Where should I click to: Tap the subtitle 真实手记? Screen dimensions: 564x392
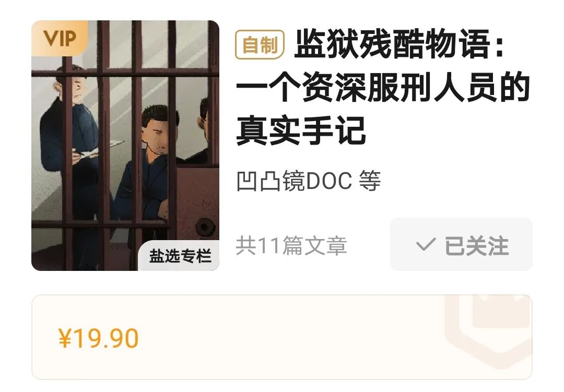click(x=301, y=130)
